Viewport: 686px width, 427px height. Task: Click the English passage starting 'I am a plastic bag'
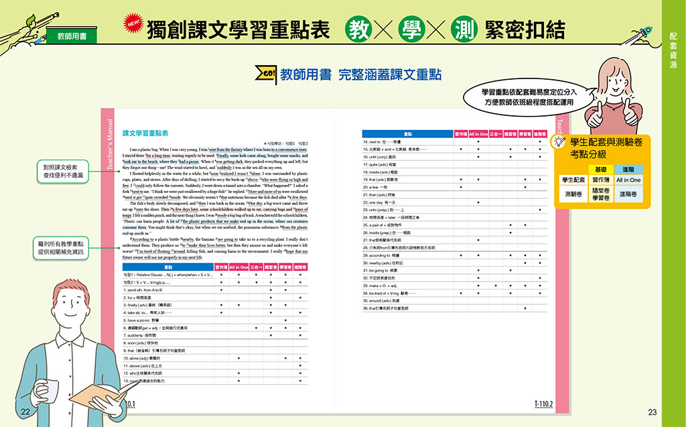[215, 203]
